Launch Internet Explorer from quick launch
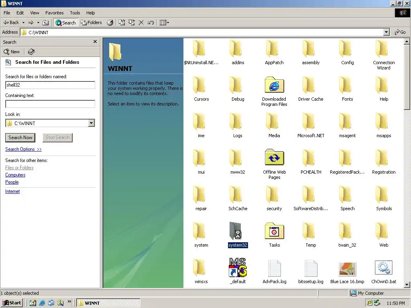 click(x=42, y=303)
